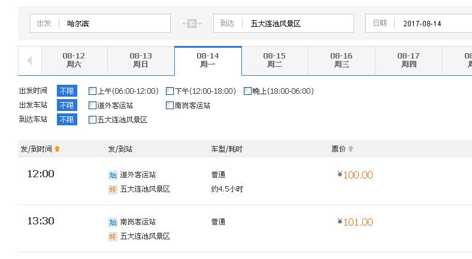Select the 南岗客运站 departure station checkbox
Viewport: 472px width, 259px height.
(x=170, y=106)
